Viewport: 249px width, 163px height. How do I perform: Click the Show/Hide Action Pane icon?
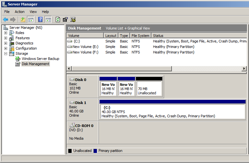[48, 19]
